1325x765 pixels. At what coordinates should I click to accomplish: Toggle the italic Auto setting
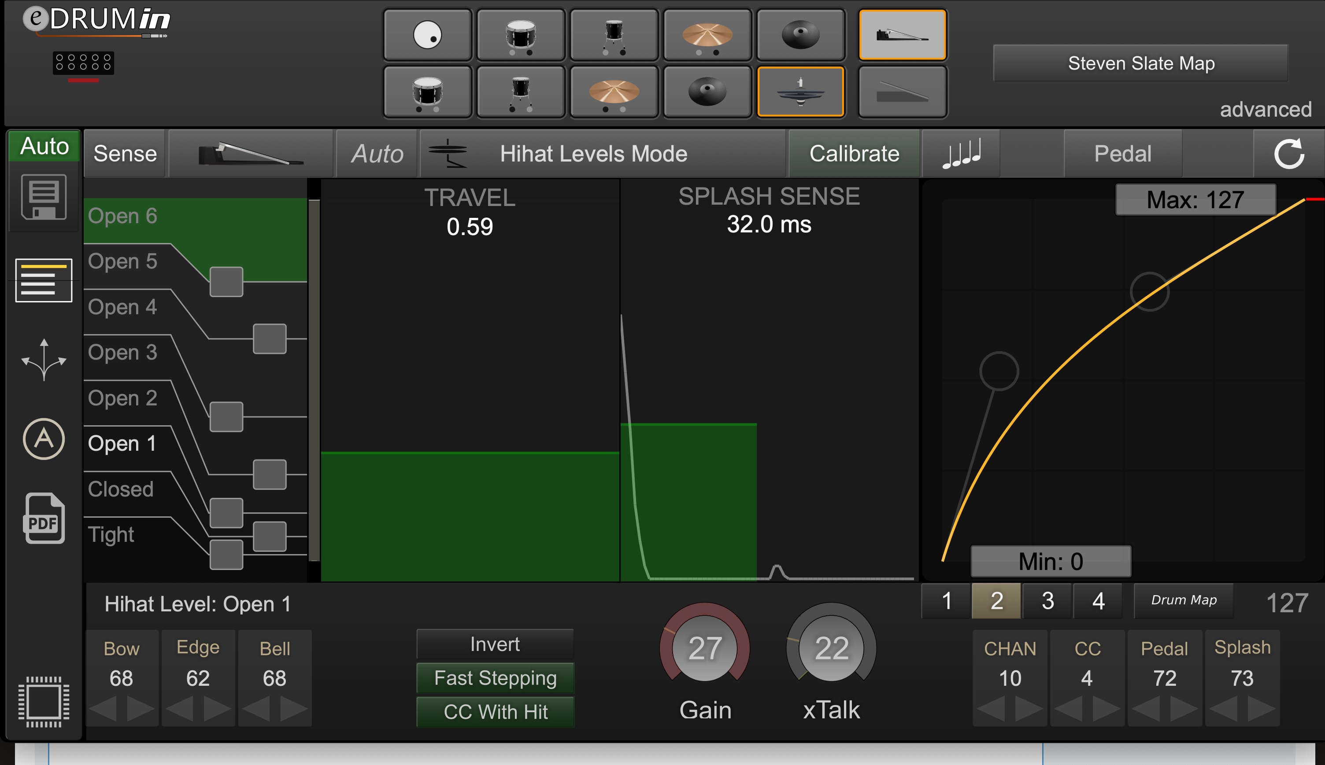[377, 154]
